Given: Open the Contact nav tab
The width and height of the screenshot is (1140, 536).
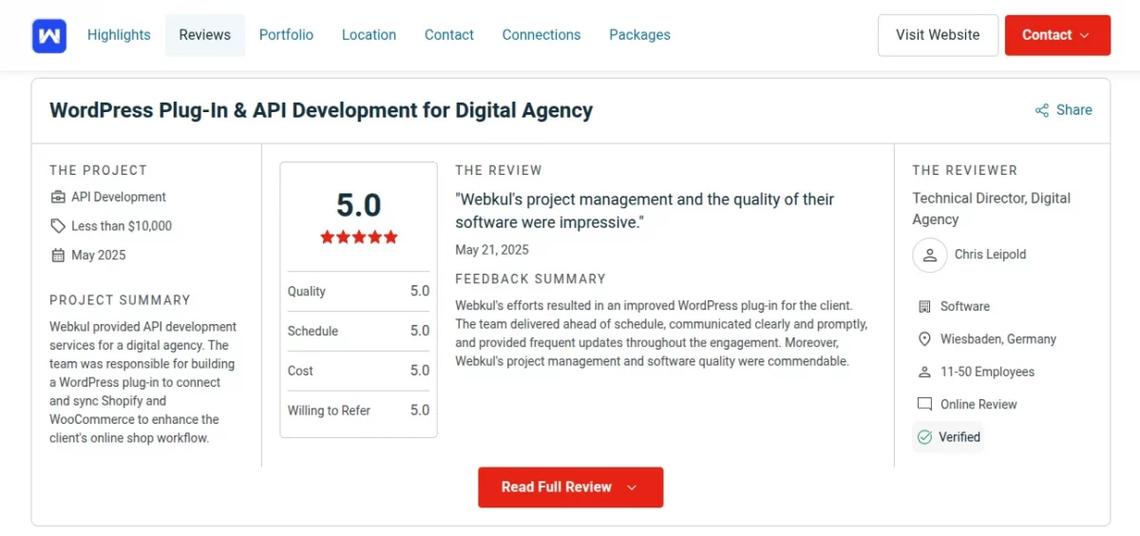Looking at the screenshot, I should click(x=449, y=34).
